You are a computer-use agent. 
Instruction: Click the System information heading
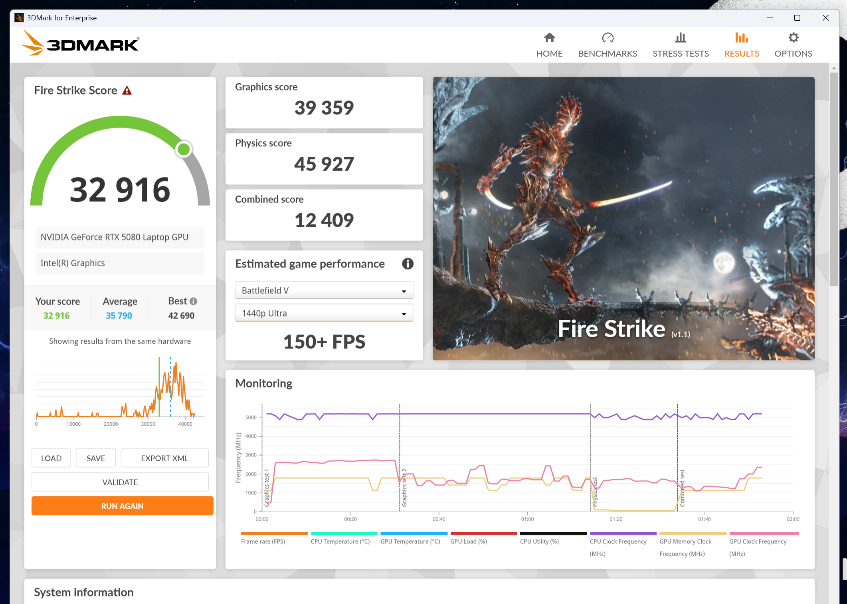[84, 592]
